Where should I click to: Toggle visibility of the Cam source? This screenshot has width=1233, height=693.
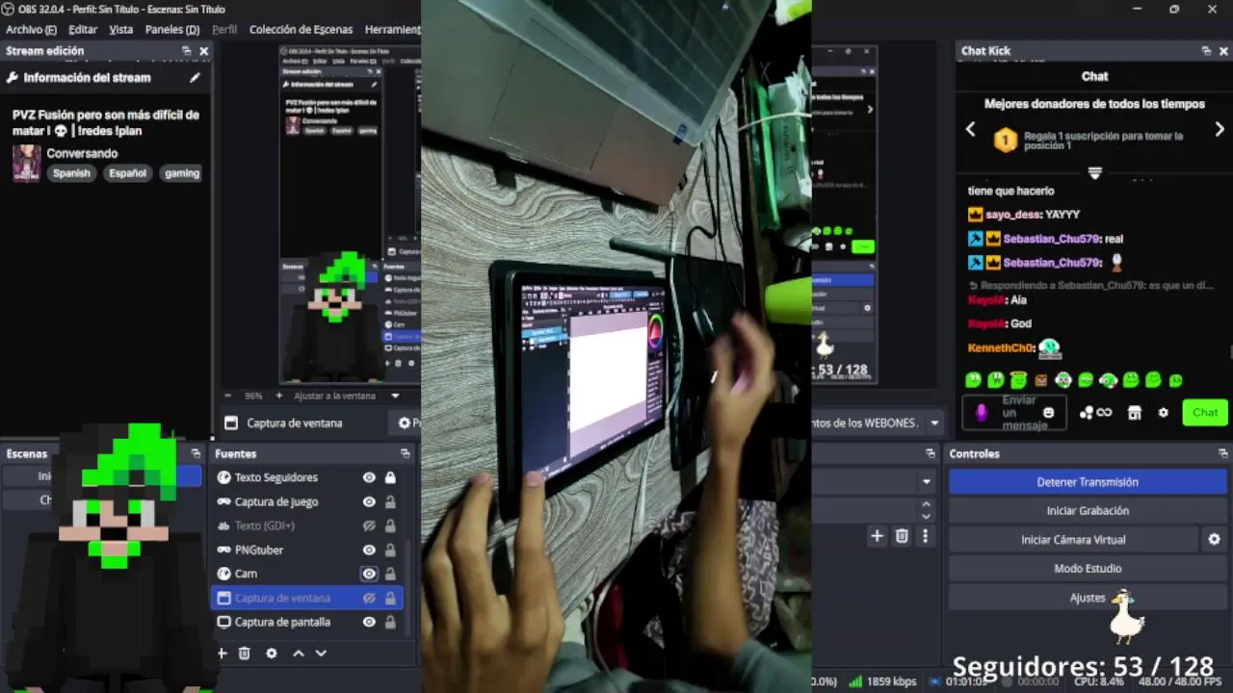(369, 574)
